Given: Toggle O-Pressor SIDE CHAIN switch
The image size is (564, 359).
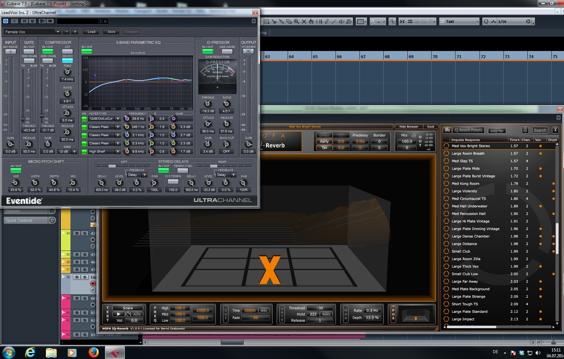Looking at the screenshot, I should [227, 51].
